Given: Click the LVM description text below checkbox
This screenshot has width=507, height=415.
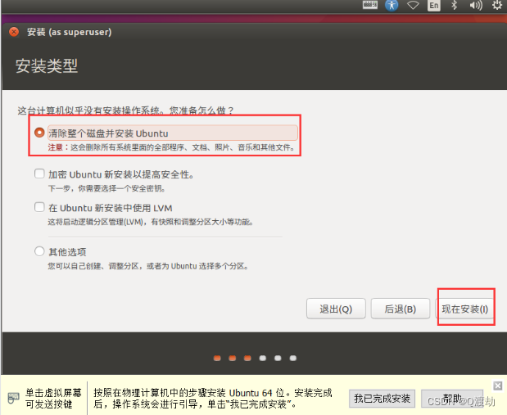Looking at the screenshot, I should 151,222.
